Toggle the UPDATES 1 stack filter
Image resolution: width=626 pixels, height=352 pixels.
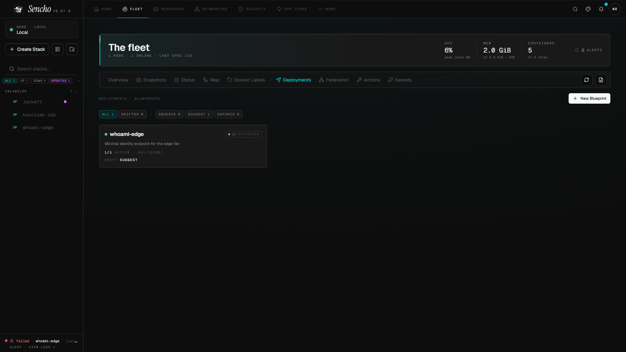(x=61, y=81)
